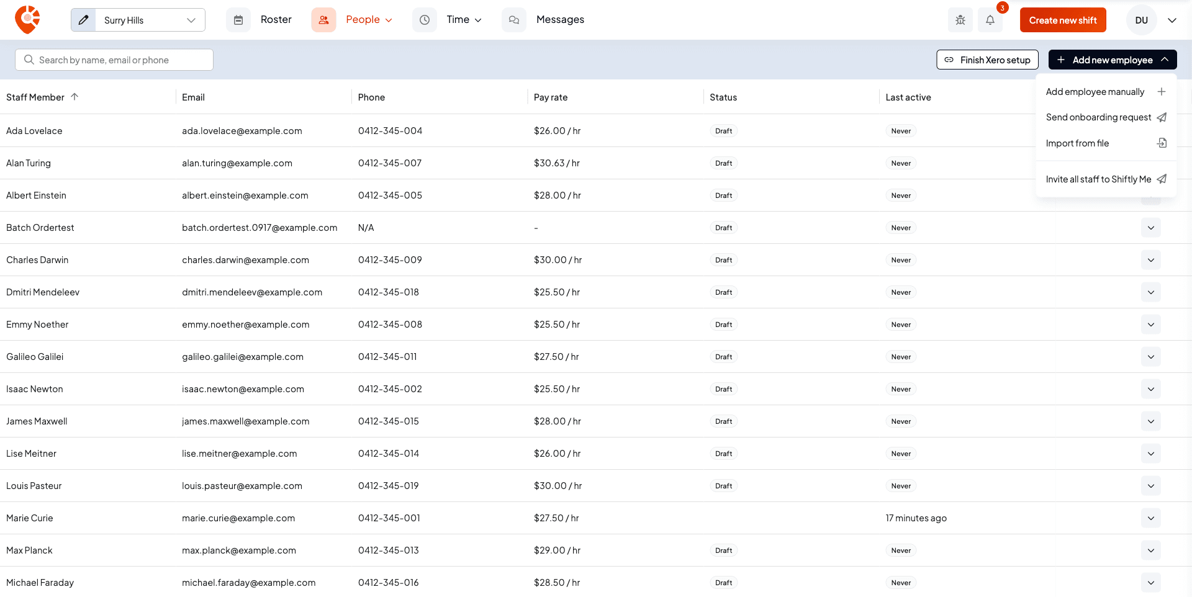Click Max Planck's pay rate $29.00 / hr
This screenshot has width=1192, height=597.
coord(557,550)
